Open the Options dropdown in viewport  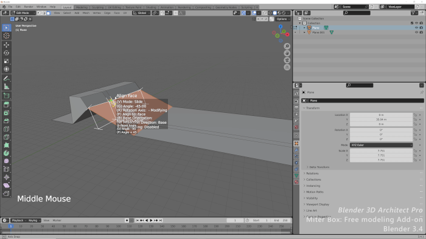pyautogui.click(x=283, y=19)
